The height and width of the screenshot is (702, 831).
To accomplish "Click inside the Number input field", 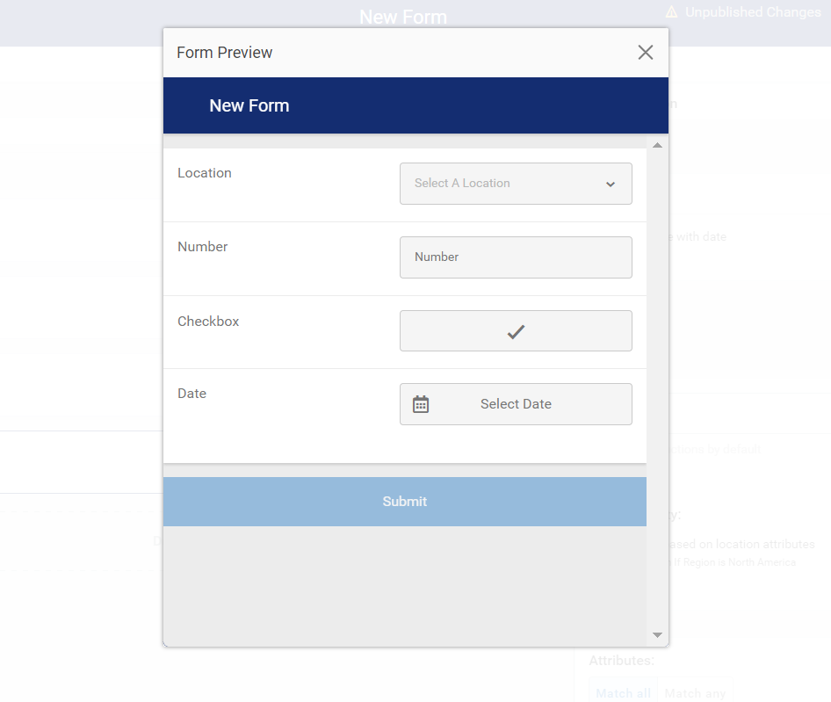I will tap(516, 257).
